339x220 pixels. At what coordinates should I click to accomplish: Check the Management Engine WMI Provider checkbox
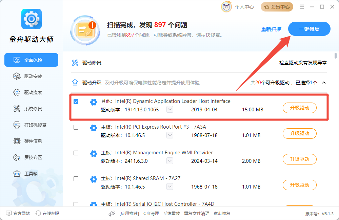[x=76, y=153]
